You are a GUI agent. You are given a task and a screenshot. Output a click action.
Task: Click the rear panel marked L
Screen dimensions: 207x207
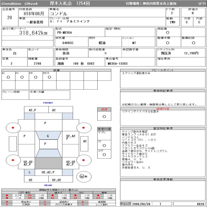[29, 172]
